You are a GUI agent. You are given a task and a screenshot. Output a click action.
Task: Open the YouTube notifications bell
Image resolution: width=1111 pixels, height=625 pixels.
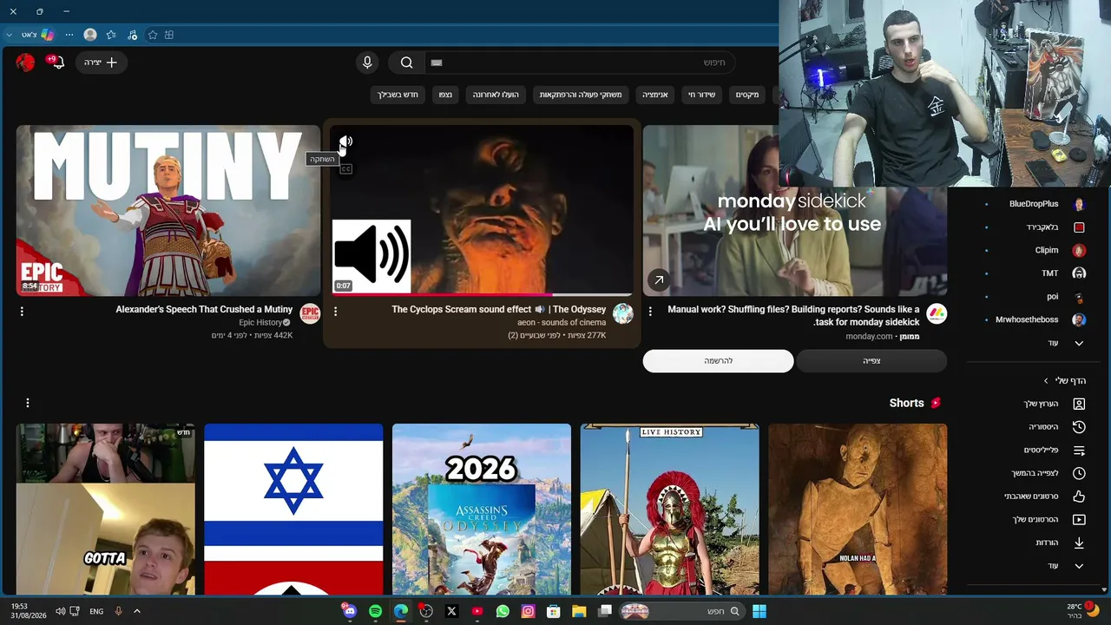click(57, 62)
